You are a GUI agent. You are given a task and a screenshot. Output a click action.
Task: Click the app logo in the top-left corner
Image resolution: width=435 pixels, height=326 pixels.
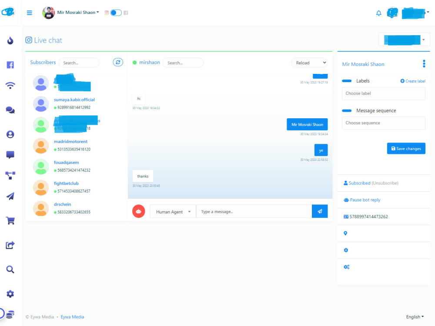(8, 12)
